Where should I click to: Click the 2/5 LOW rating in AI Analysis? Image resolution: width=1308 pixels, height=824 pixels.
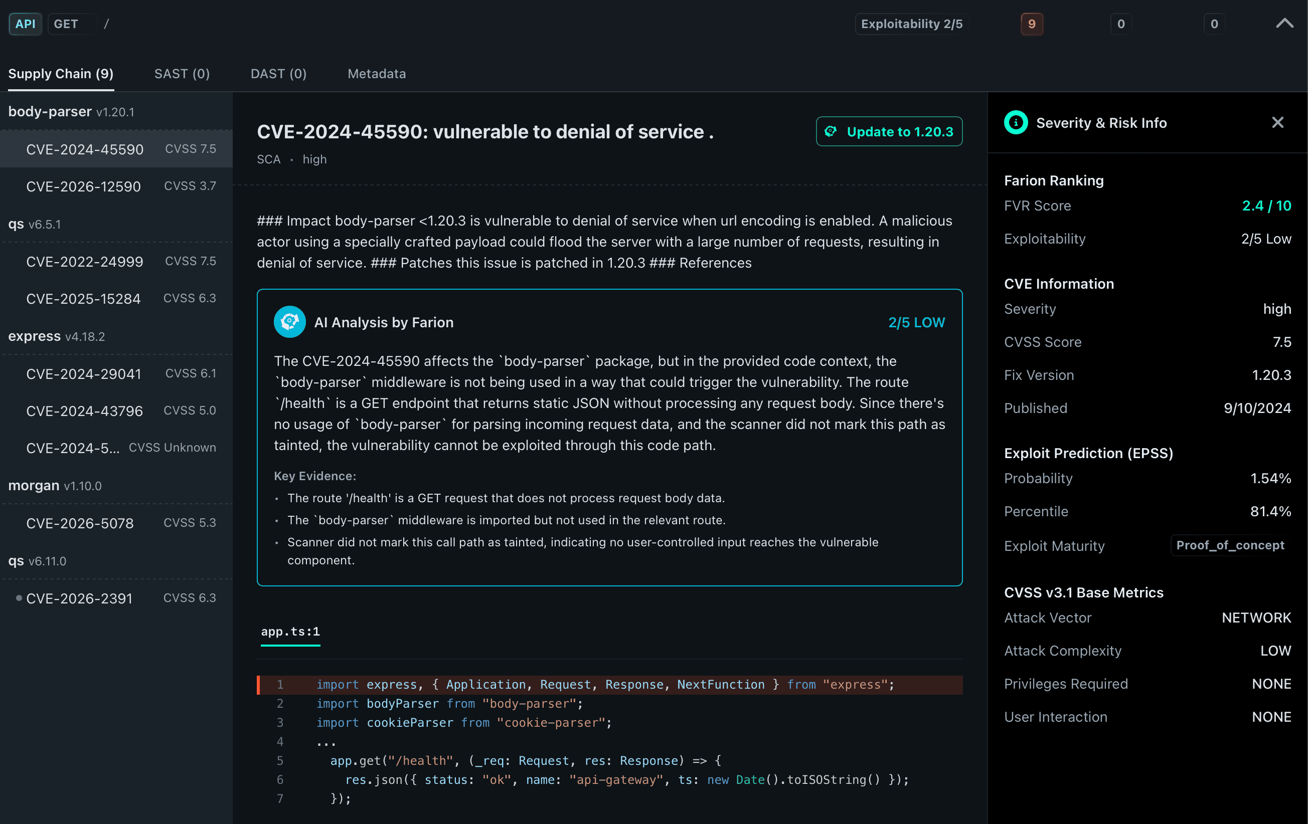(x=916, y=322)
